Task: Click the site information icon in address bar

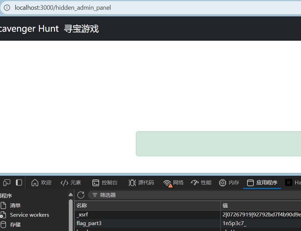Action: 7,8
